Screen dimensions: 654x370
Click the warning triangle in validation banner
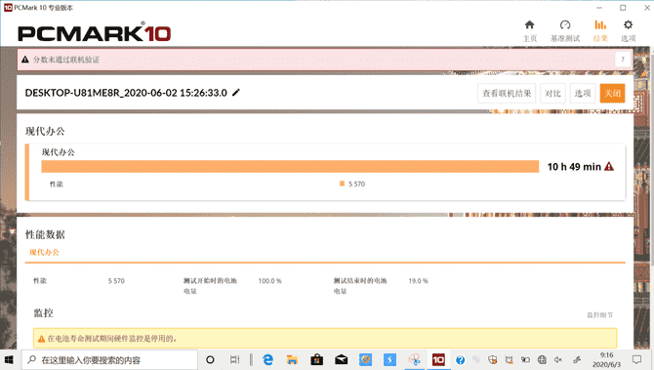click(25, 60)
